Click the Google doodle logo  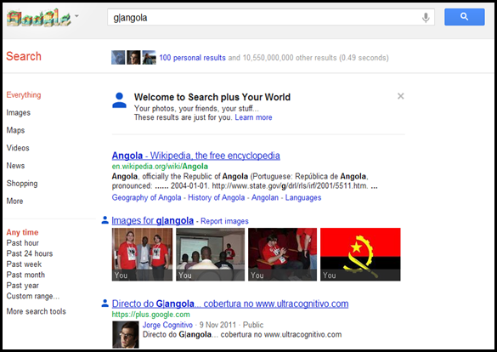39,18
